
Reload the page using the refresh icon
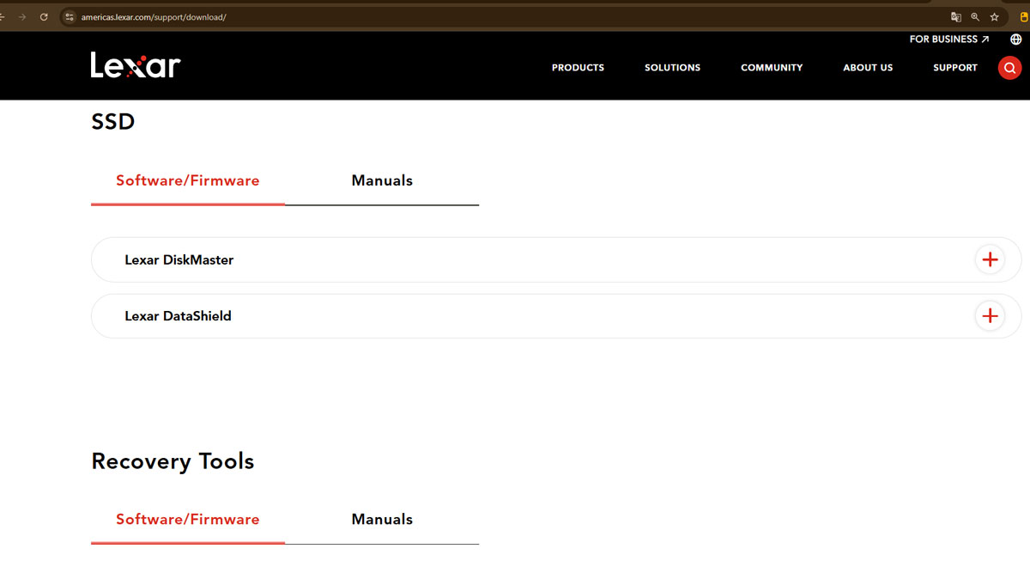[x=44, y=17]
